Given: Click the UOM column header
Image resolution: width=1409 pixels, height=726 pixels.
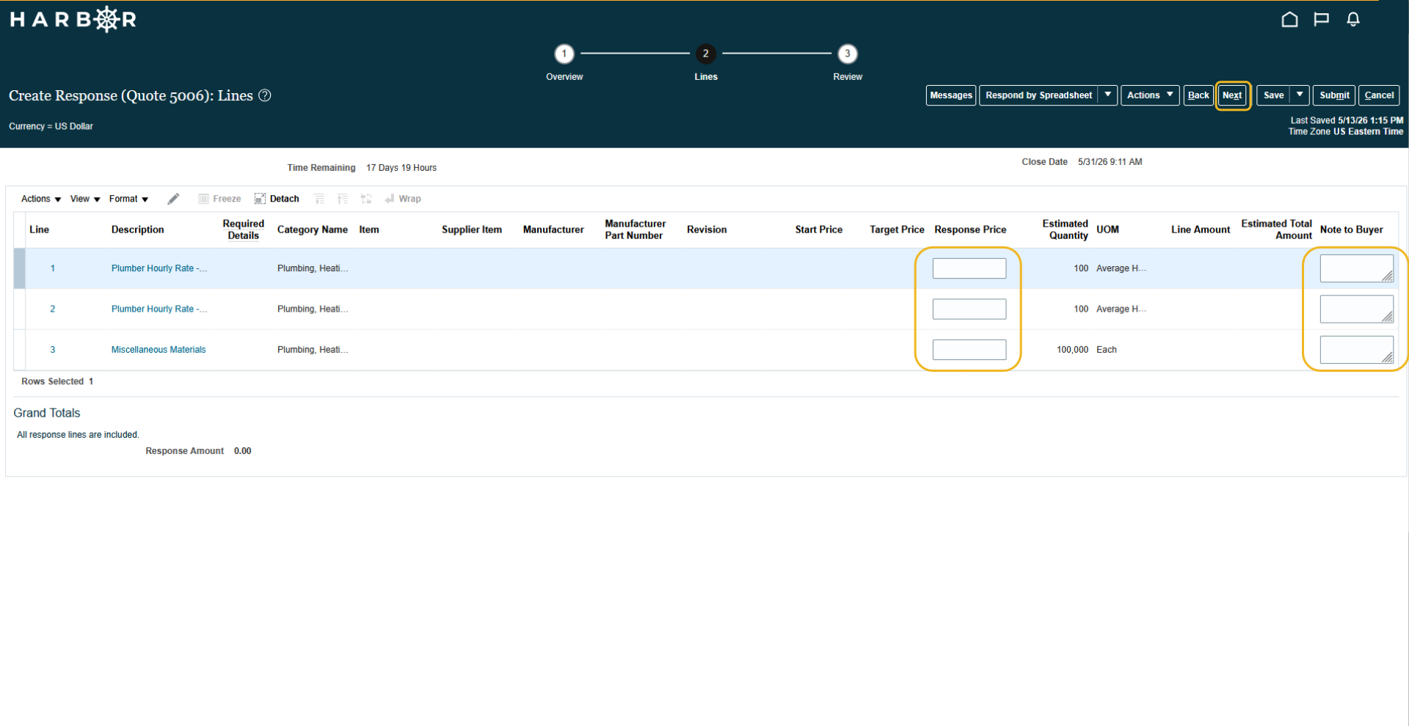Looking at the screenshot, I should point(1107,230).
